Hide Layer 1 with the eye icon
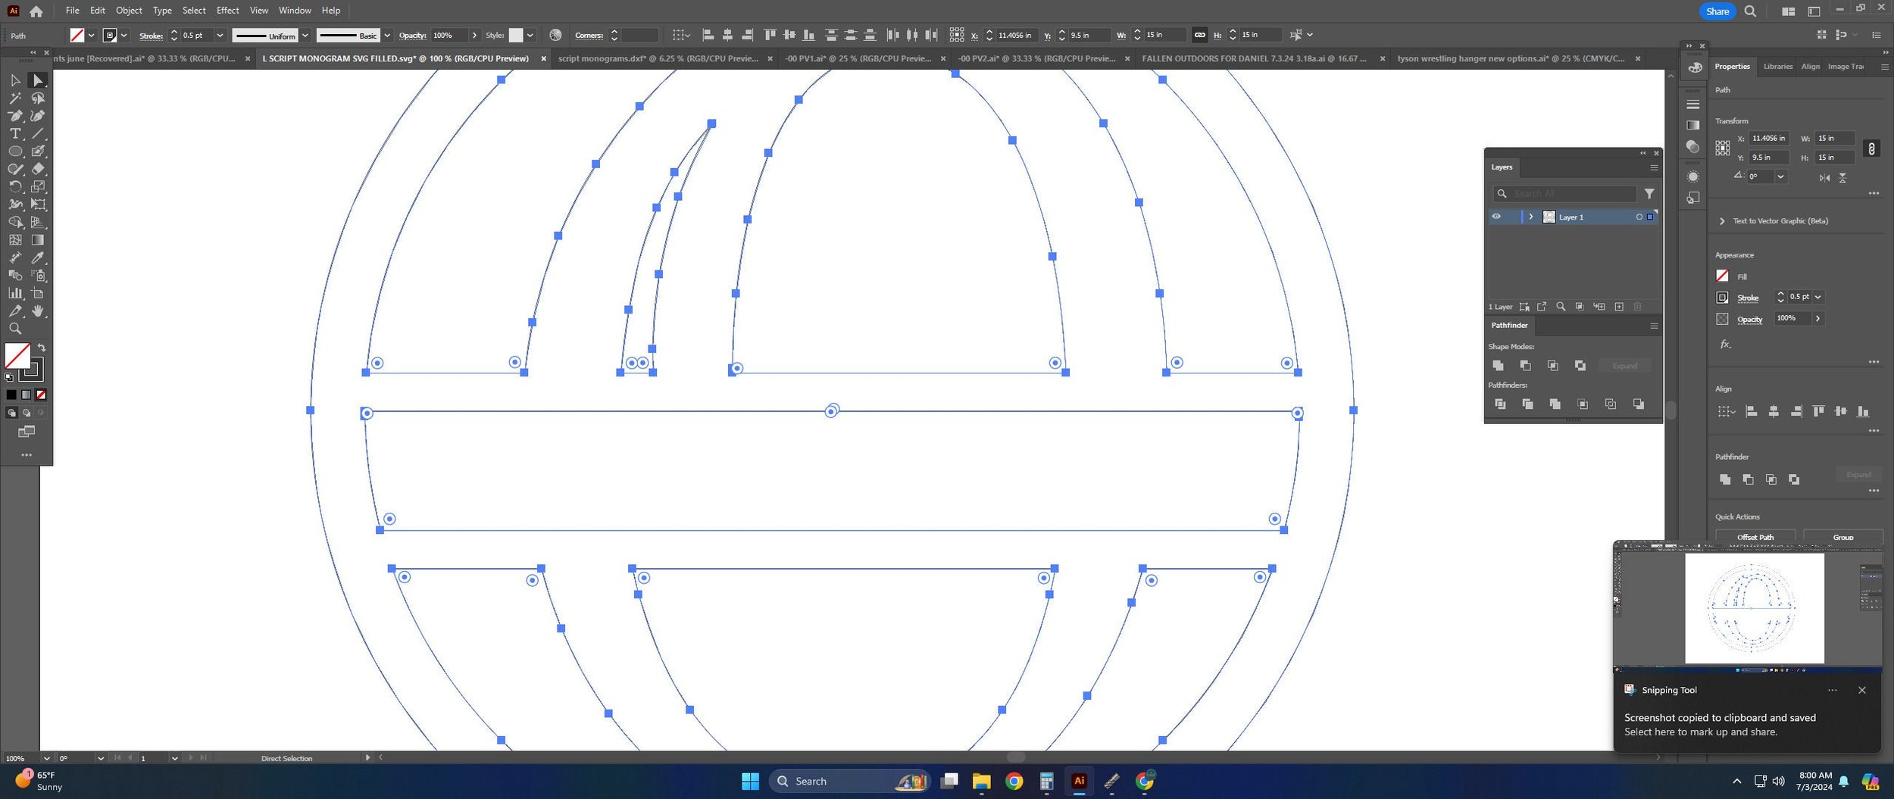1894x799 pixels. click(1496, 217)
